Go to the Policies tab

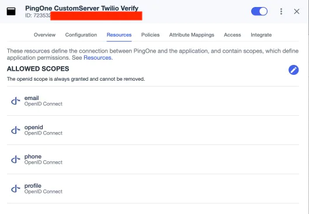click(150, 35)
